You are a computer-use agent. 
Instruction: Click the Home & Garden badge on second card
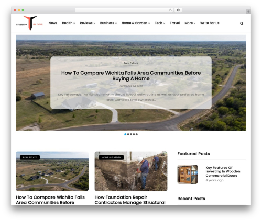(111, 157)
